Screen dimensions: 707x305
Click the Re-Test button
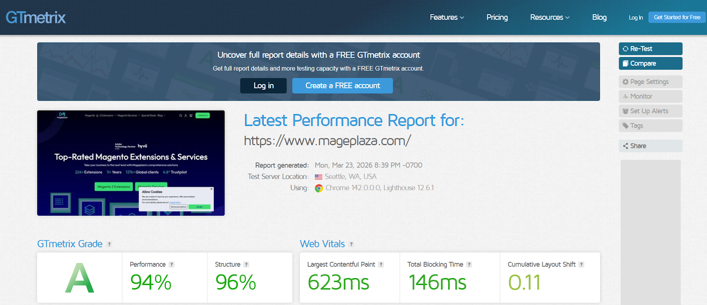point(650,49)
